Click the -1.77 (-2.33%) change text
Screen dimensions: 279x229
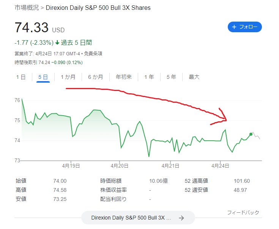[34, 42]
